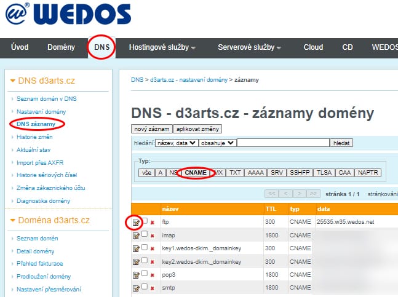Check the key1.wedos-dkim._domainkey checkbox
This screenshot has height=297, width=398.
coord(145,247)
